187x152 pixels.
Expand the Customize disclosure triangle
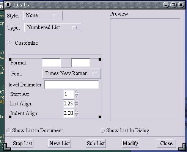coord(9,43)
